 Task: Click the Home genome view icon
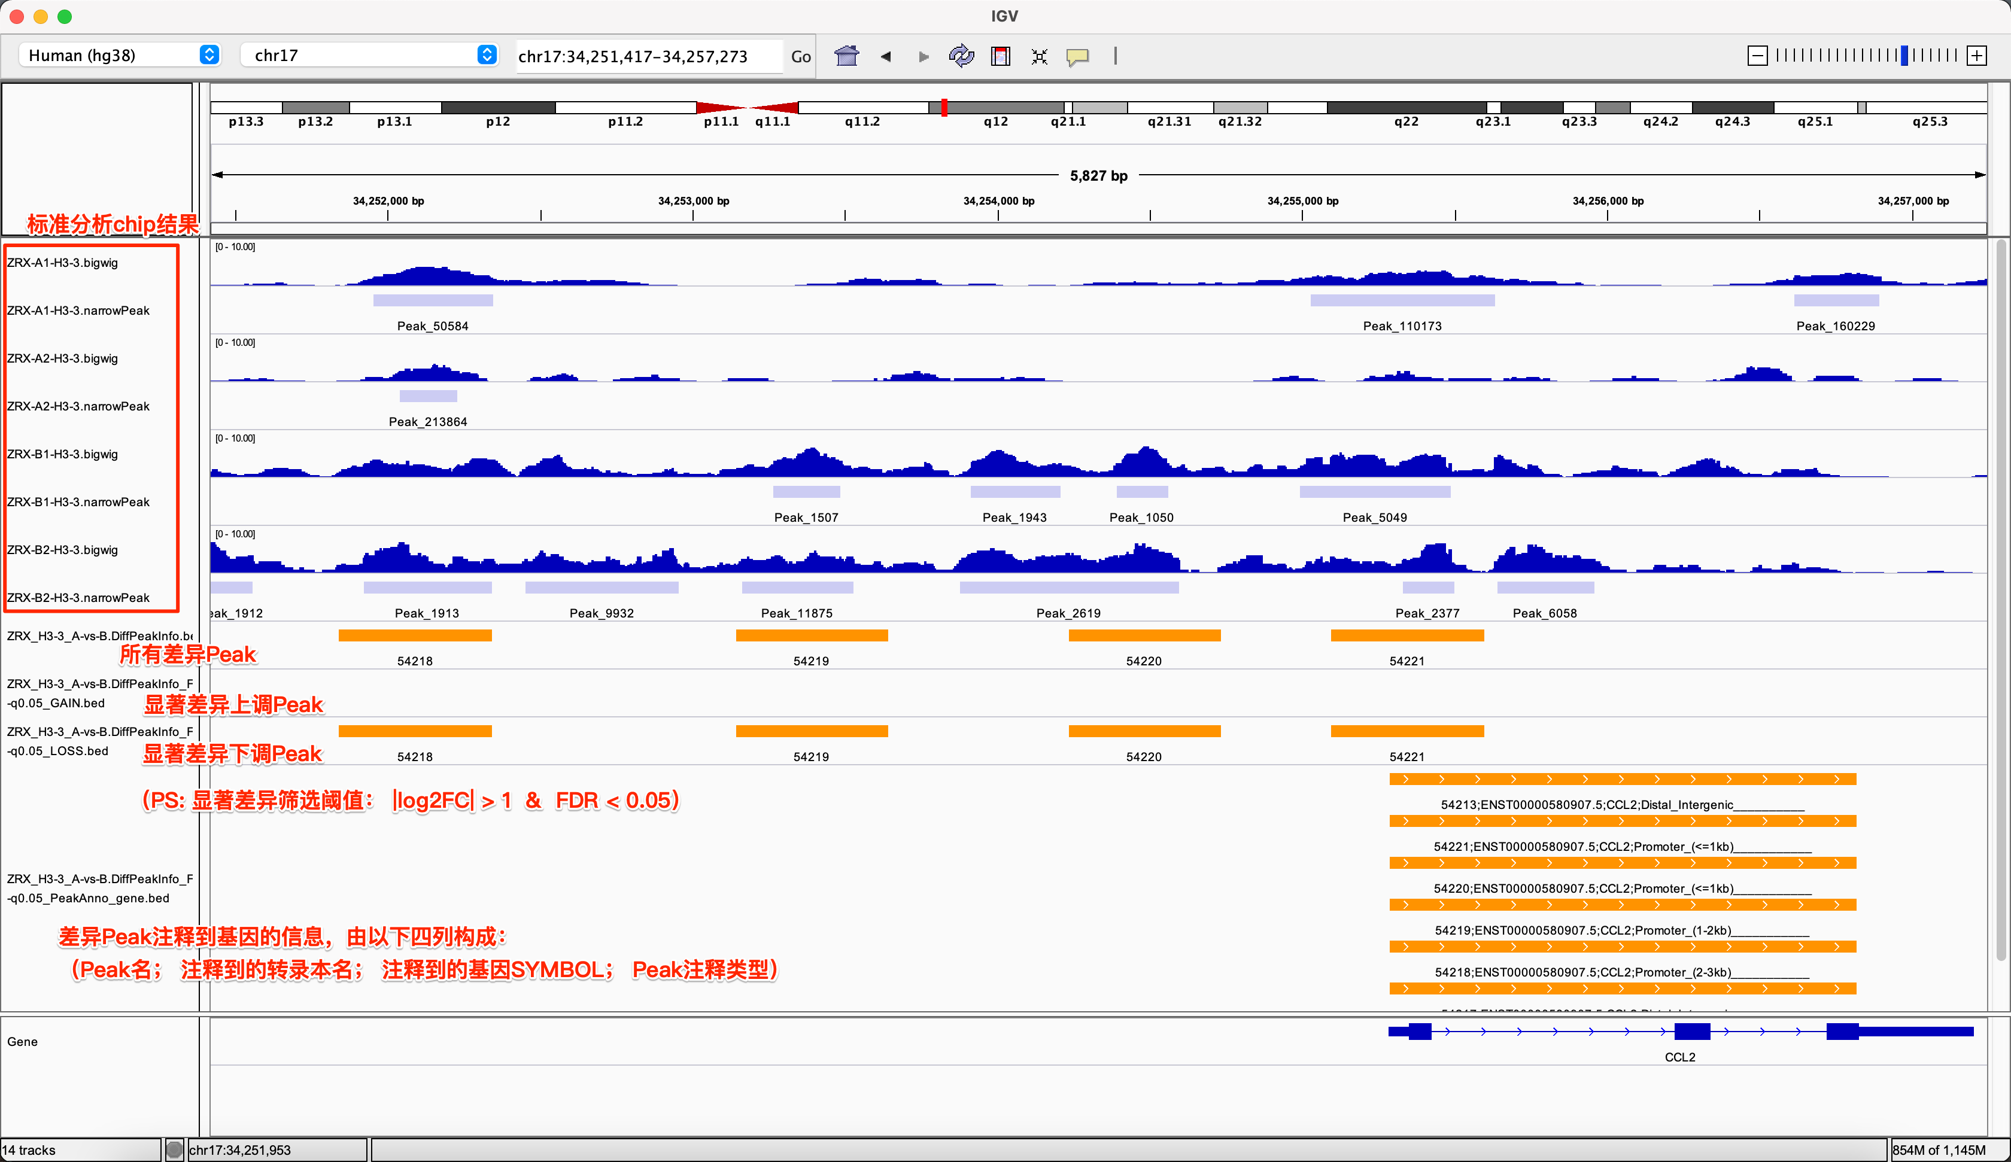846,56
